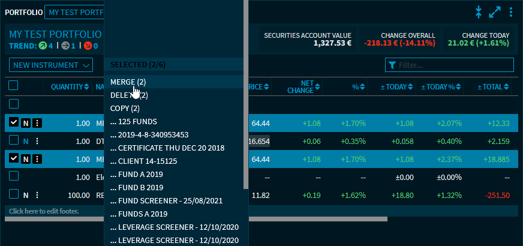Uncheck the first selected row's checkbox
Image resolution: width=523 pixels, height=246 pixels.
[x=14, y=123]
